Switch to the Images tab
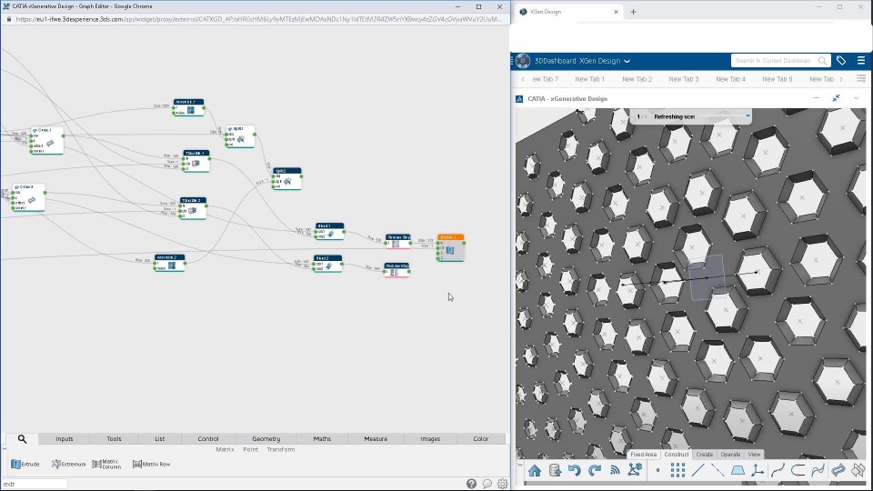Screen dimensions: 873x491 [x=430, y=438]
